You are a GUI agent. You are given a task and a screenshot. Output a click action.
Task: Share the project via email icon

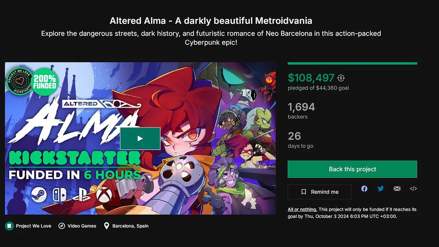click(397, 189)
